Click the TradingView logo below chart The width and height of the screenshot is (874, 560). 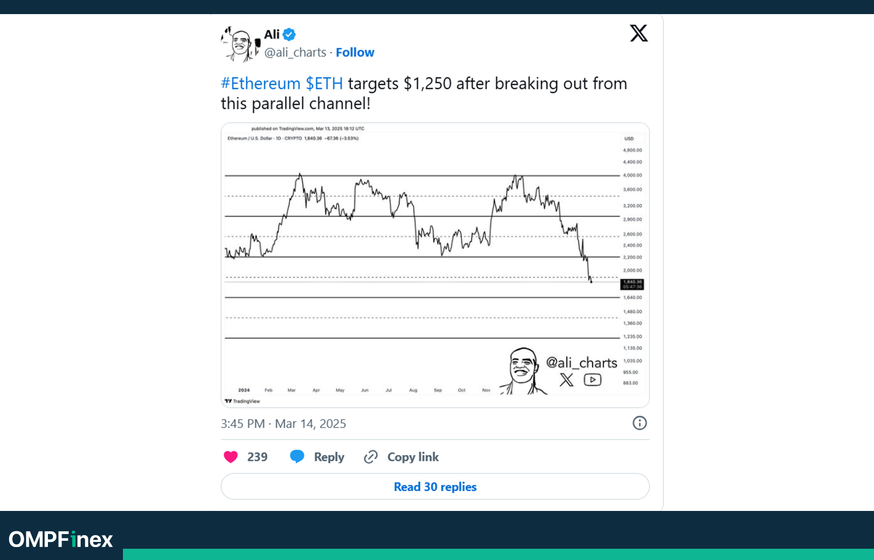click(242, 401)
